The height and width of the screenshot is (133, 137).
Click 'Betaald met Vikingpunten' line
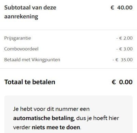(32, 60)
